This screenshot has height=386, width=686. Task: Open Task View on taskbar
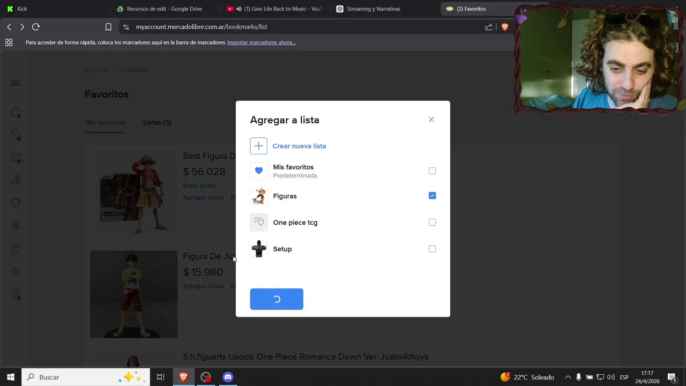(160, 377)
